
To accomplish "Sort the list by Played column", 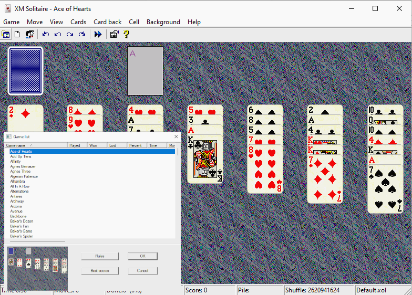I will (77, 145).
